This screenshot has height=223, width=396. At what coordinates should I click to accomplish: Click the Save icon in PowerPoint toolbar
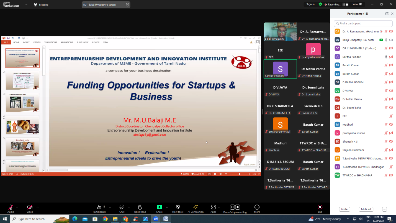8,38
